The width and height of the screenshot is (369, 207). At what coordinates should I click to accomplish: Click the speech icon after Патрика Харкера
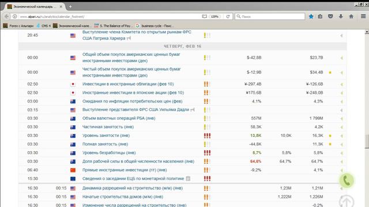(129, 39)
